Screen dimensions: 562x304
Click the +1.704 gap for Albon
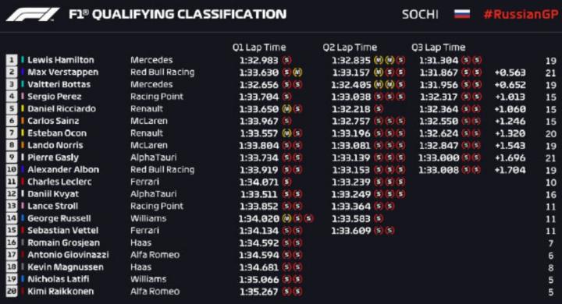(510, 170)
